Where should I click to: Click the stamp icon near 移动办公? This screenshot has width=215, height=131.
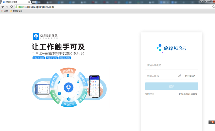pos(78,82)
